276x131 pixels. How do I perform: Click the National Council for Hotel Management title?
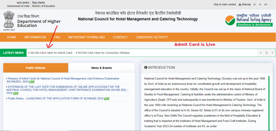[x=138, y=19]
